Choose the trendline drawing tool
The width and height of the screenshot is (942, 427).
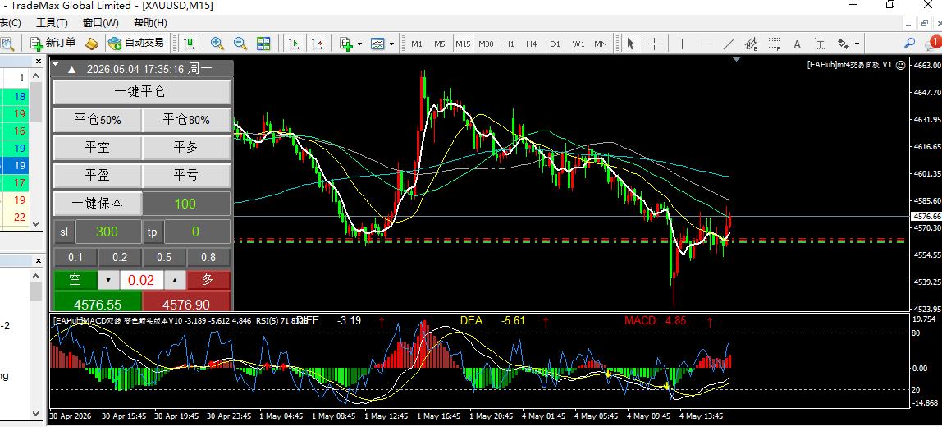coord(728,44)
